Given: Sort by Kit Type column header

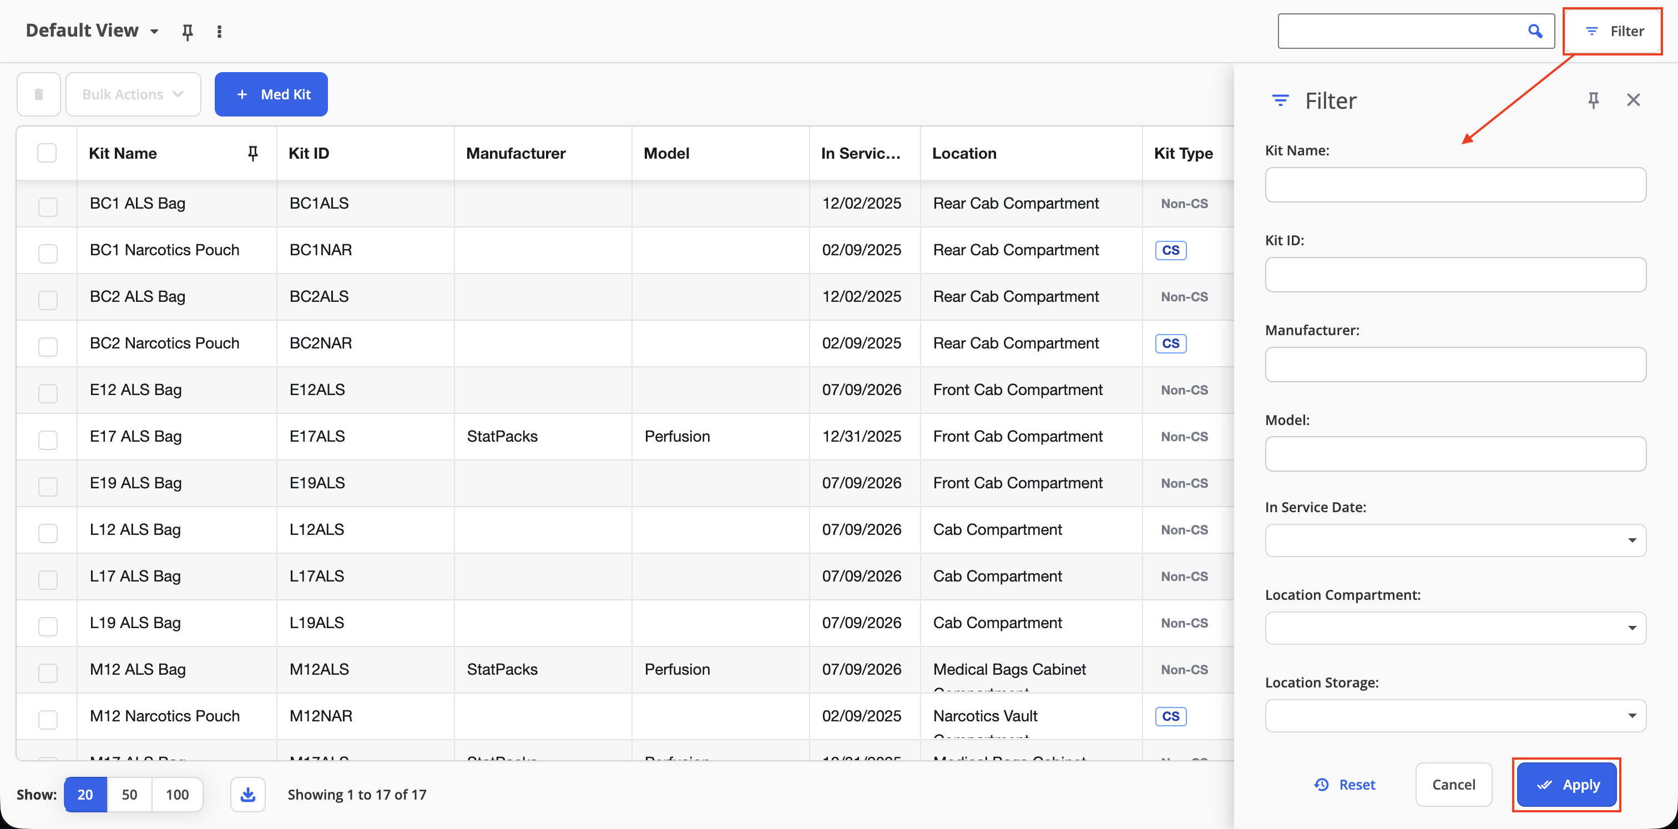Looking at the screenshot, I should tap(1184, 154).
